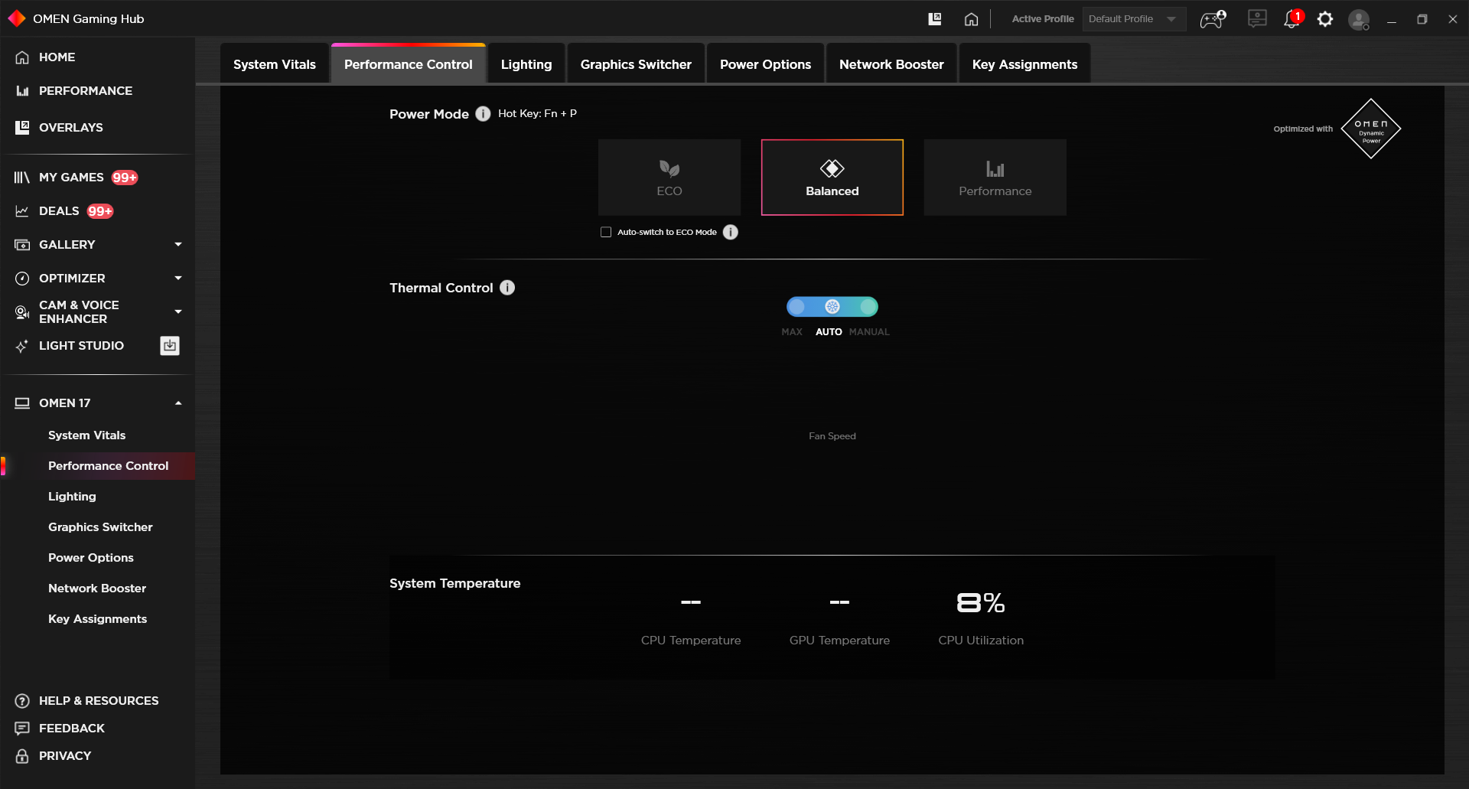1469x789 pixels.
Task: Open Network Booster under OMEN 17
Action: point(97,588)
